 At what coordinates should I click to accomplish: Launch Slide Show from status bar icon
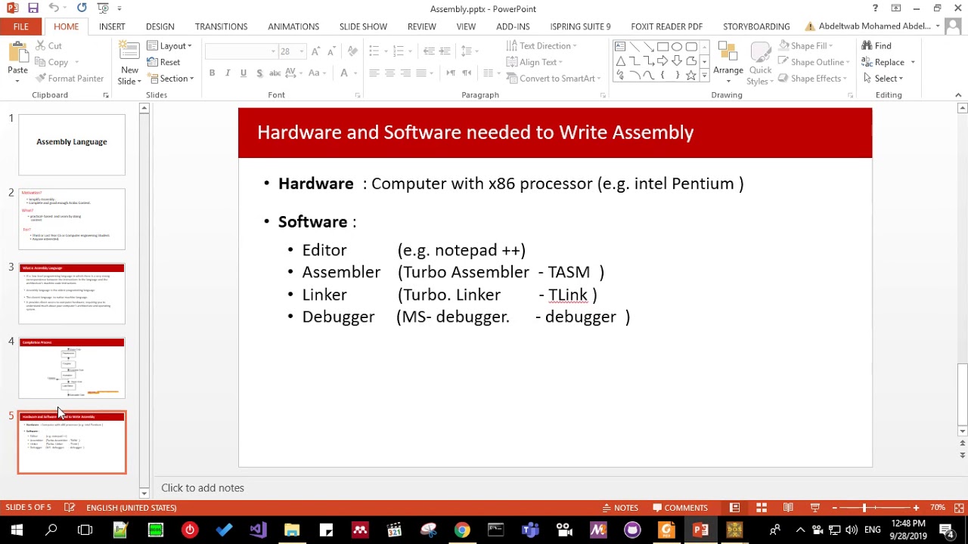tap(814, 508)
